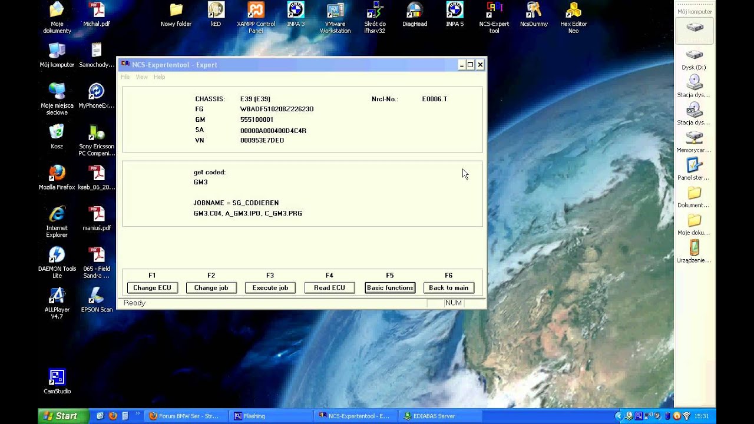754x424 pixels.
Task: Select the Samochody... desktop file icon
Action: tap(96, 55)
